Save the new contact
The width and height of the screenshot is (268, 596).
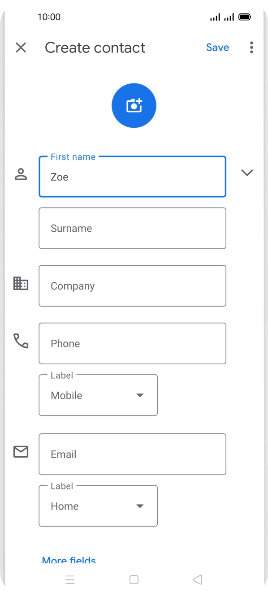217,48
